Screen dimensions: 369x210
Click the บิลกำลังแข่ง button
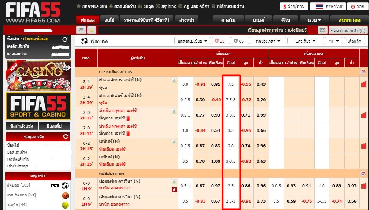(22, 126)
